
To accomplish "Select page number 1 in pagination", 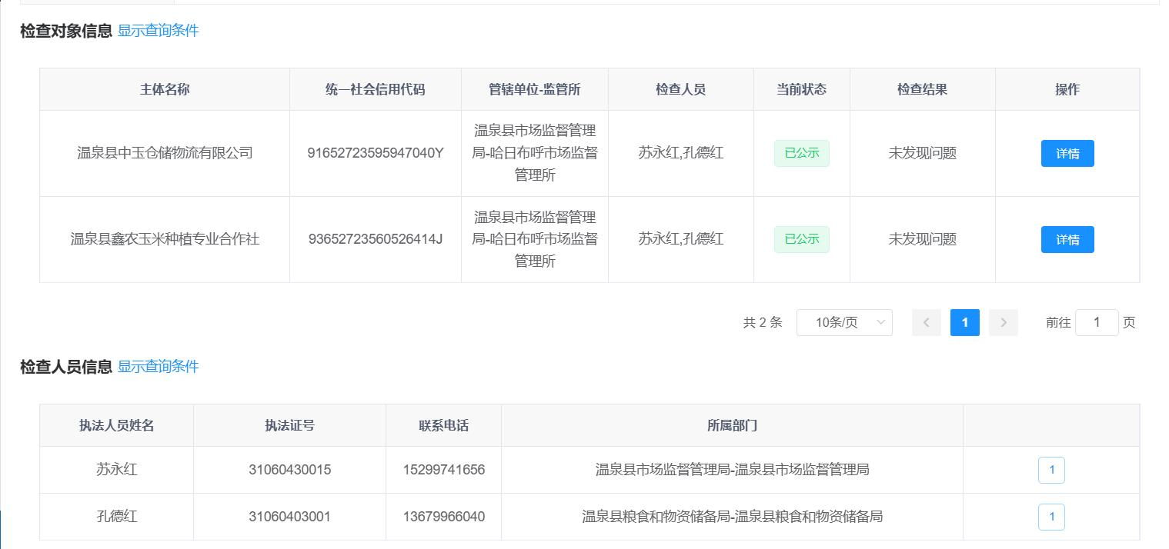I will [964, 323].
